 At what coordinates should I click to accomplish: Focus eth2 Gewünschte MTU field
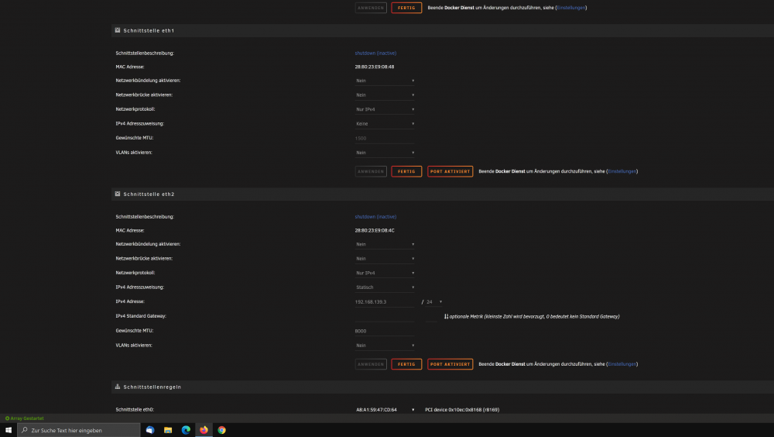pyautogui.click(x=385, y=331)
